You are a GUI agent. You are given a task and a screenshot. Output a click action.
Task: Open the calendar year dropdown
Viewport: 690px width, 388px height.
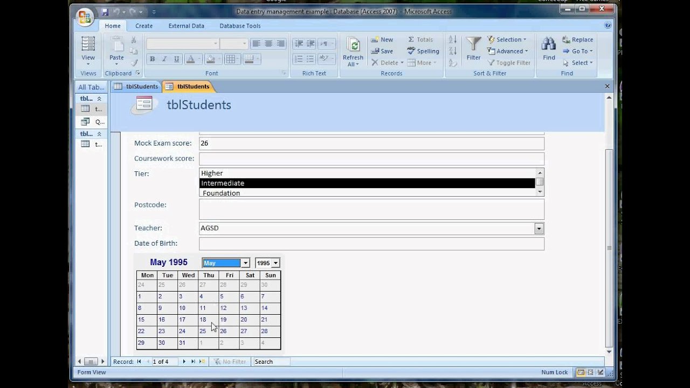275,263
